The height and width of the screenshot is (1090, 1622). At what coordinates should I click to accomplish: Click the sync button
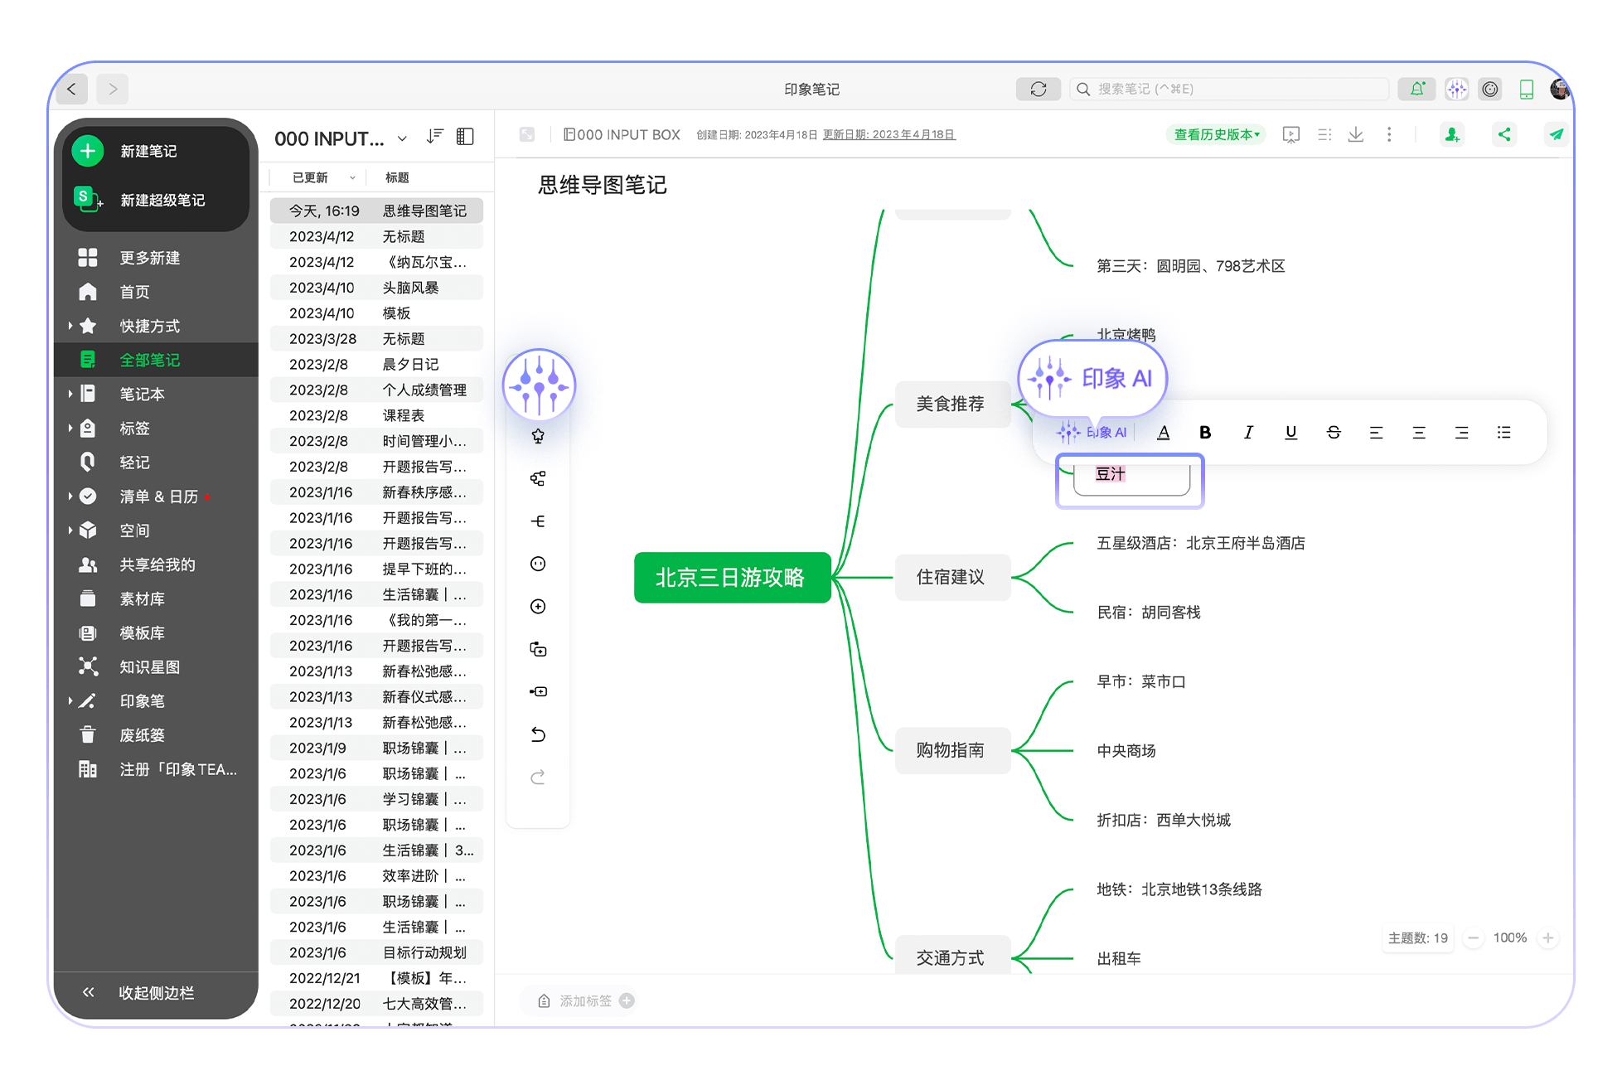tap(1039, 89)
